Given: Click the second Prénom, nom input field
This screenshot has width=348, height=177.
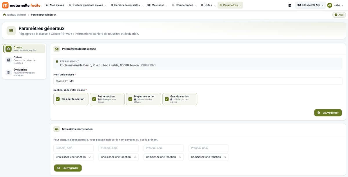Looking at the screenshot, I should [x=119, y=148].
